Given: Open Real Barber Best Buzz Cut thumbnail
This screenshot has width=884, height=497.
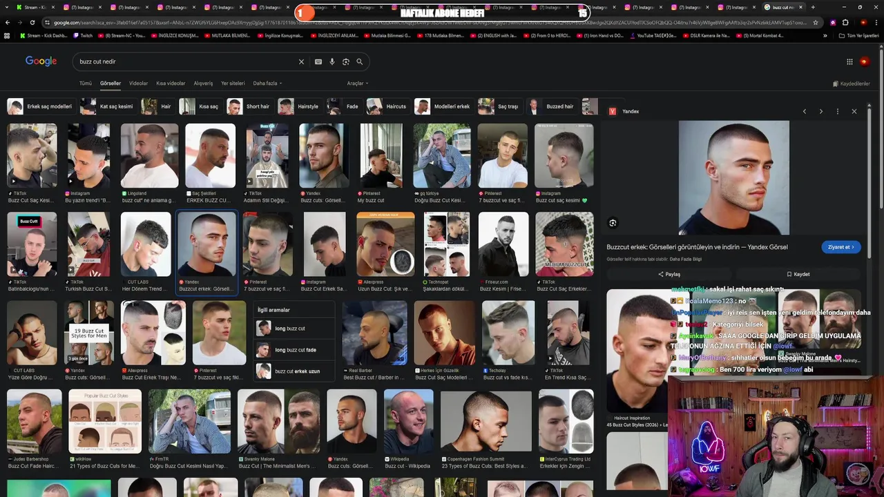Looking at the screenshot, I should [x=374, y=333].
